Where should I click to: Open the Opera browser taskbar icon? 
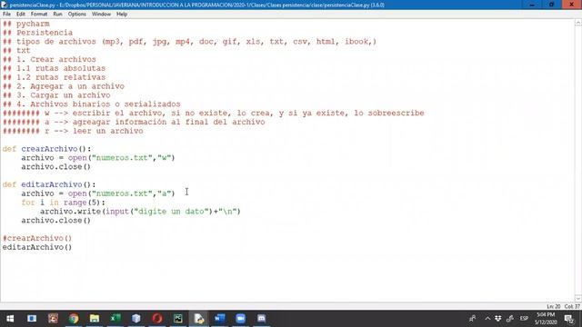point(157,319)
